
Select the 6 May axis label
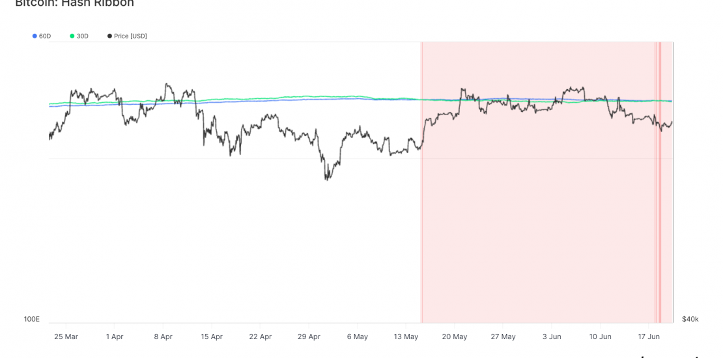click(x=358, y=337)
